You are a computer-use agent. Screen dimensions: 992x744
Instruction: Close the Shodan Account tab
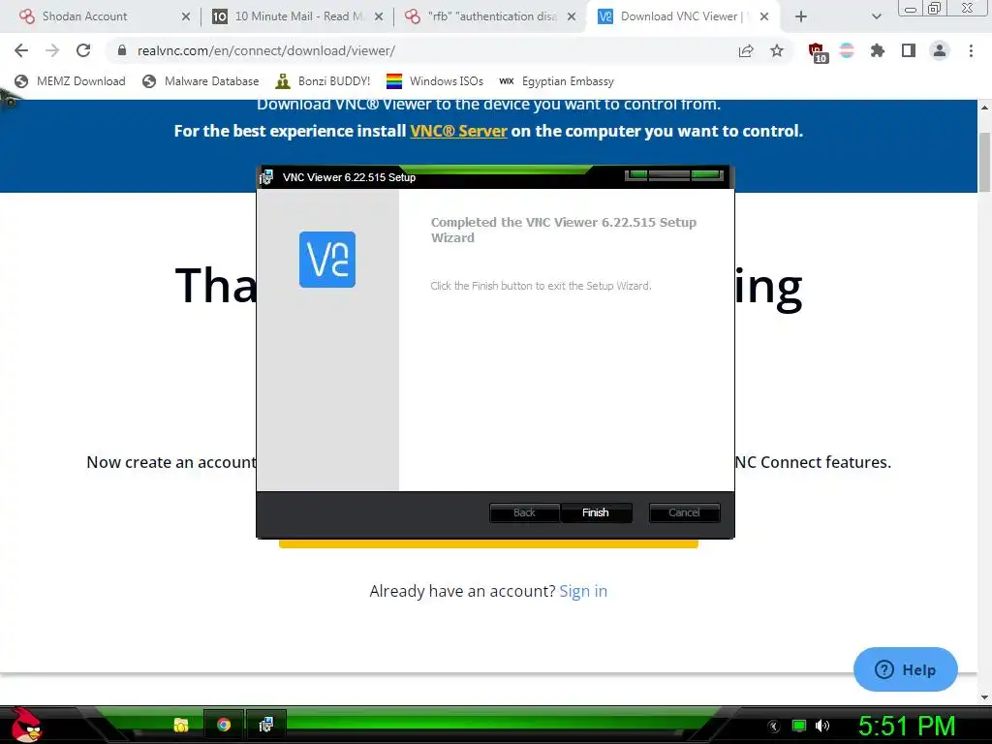[x=185, y=16]
